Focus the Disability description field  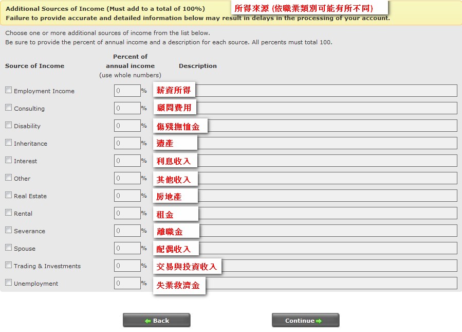coord(305,126)
